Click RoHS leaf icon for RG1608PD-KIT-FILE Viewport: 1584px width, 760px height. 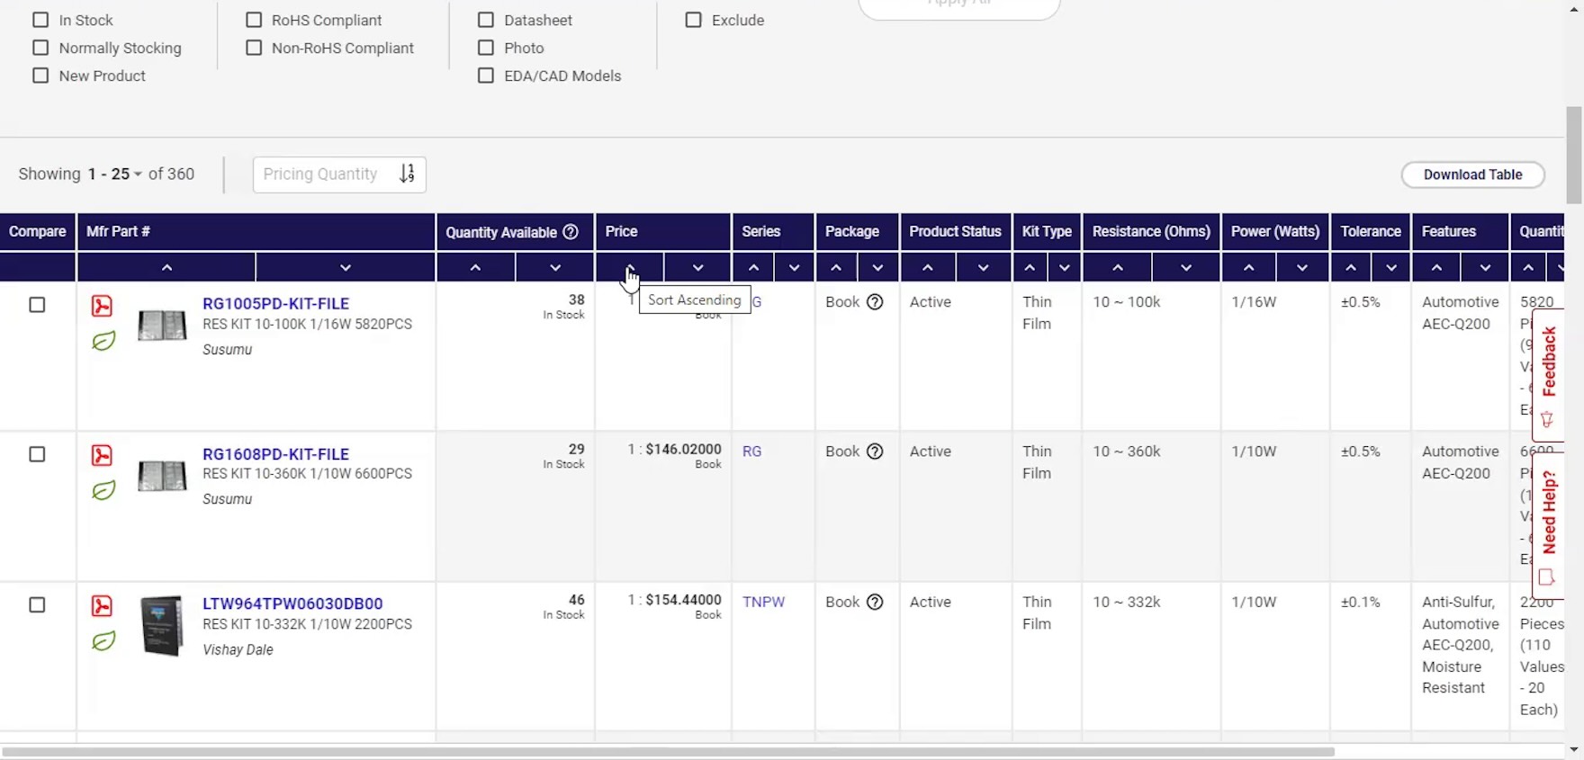103,491
